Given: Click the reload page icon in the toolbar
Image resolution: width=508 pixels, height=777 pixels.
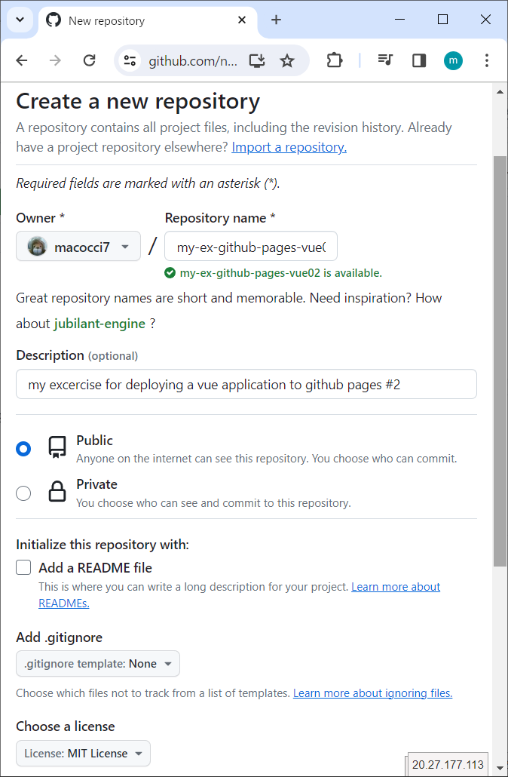Looking at the screenshot, I should 89,61.
